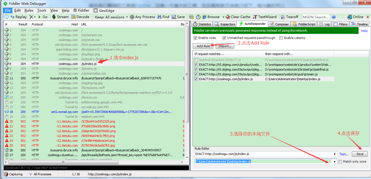The image size is (371, 179).
Task: Click the Remove sessions X icon
Action: [31, 17]
